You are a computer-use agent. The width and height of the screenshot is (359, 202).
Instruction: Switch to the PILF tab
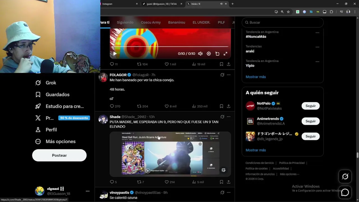pos(221,22)
